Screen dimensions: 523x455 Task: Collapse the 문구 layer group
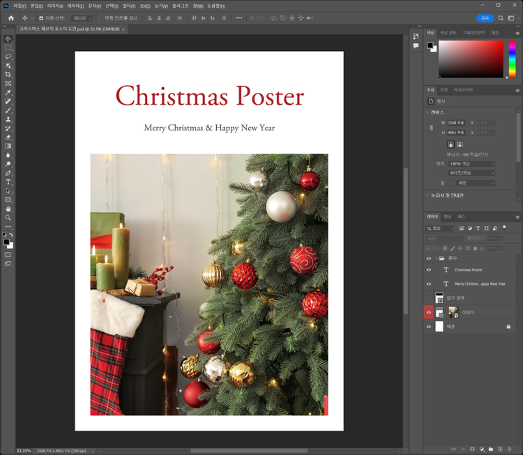coord(437,258)
